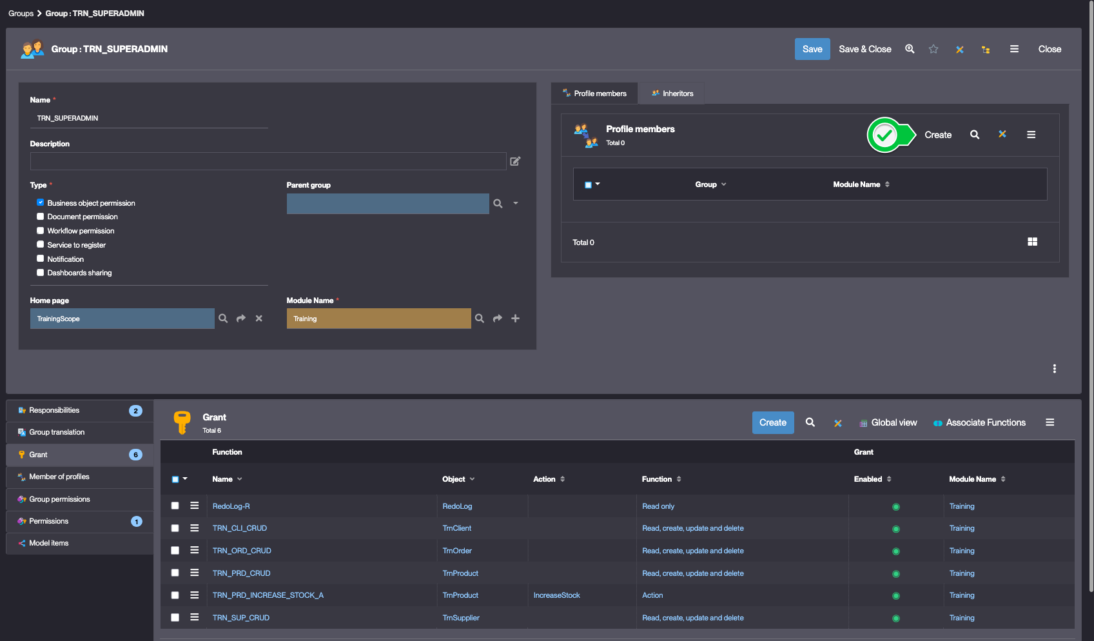Image resolution: width=1094 pixels, height=641 pixels.
Task: Click the edit icon beside Description field
Action: pyautogui.click(x=515, y=161)
